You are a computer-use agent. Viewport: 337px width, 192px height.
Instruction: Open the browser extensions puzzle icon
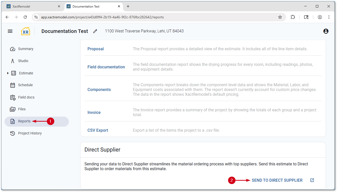pos(293,17)
